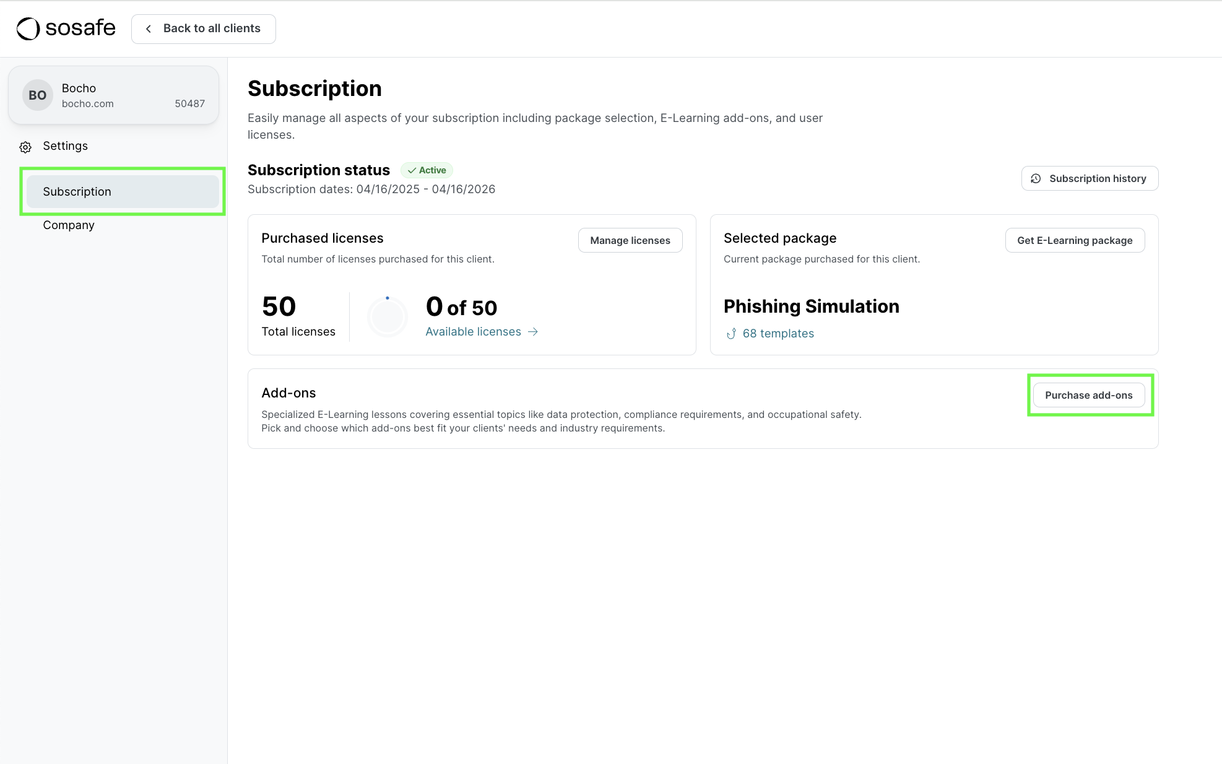This screenshot has width=1222, height=764.
Task: Open the 68 templates link
Action: click(778, 334)
